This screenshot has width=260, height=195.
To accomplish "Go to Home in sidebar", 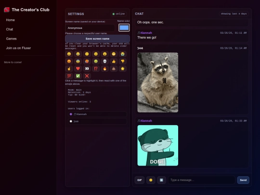I will pyautogui.click(x=11, y=20).
